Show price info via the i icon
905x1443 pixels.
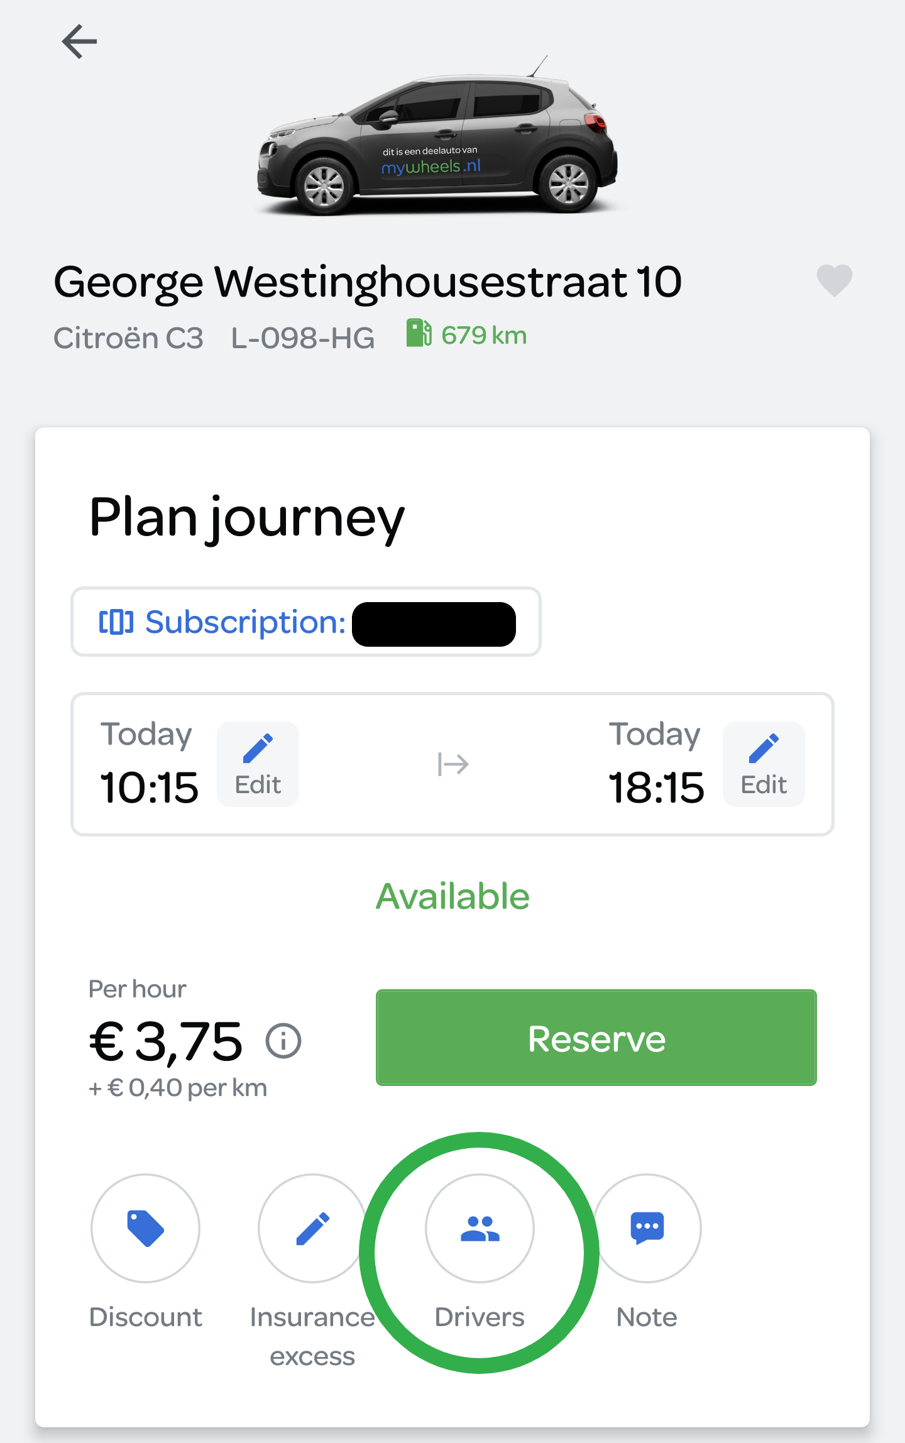[x=283, y=1041]
